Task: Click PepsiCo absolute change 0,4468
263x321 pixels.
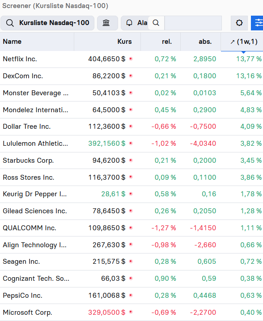Action: (204, 295)
